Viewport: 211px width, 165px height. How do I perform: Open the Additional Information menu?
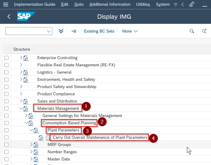click(x=110, y=5)
